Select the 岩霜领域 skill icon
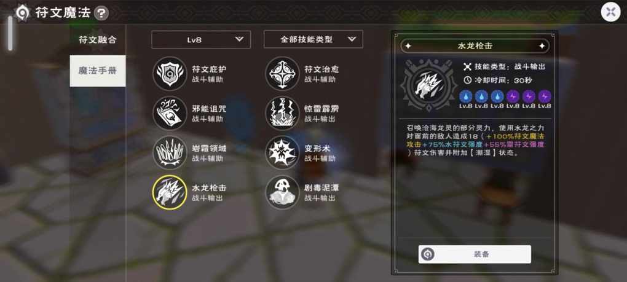Viewport: 627px width, 282px height. click(x=170, y=152)
